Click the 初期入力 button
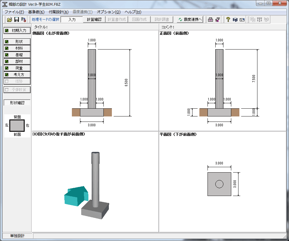 tap(17, 31)
